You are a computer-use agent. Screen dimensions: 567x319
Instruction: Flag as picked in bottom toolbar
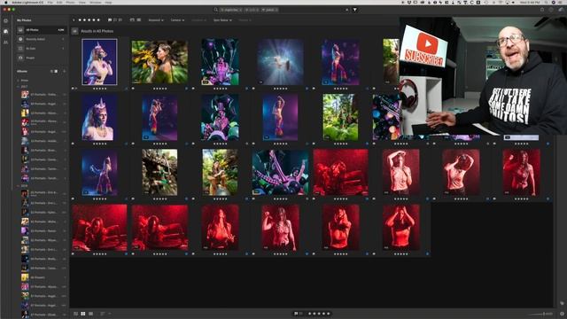click(296, 314)
